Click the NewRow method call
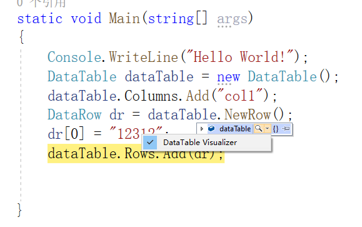362x227 pixels. click(248, 114)
